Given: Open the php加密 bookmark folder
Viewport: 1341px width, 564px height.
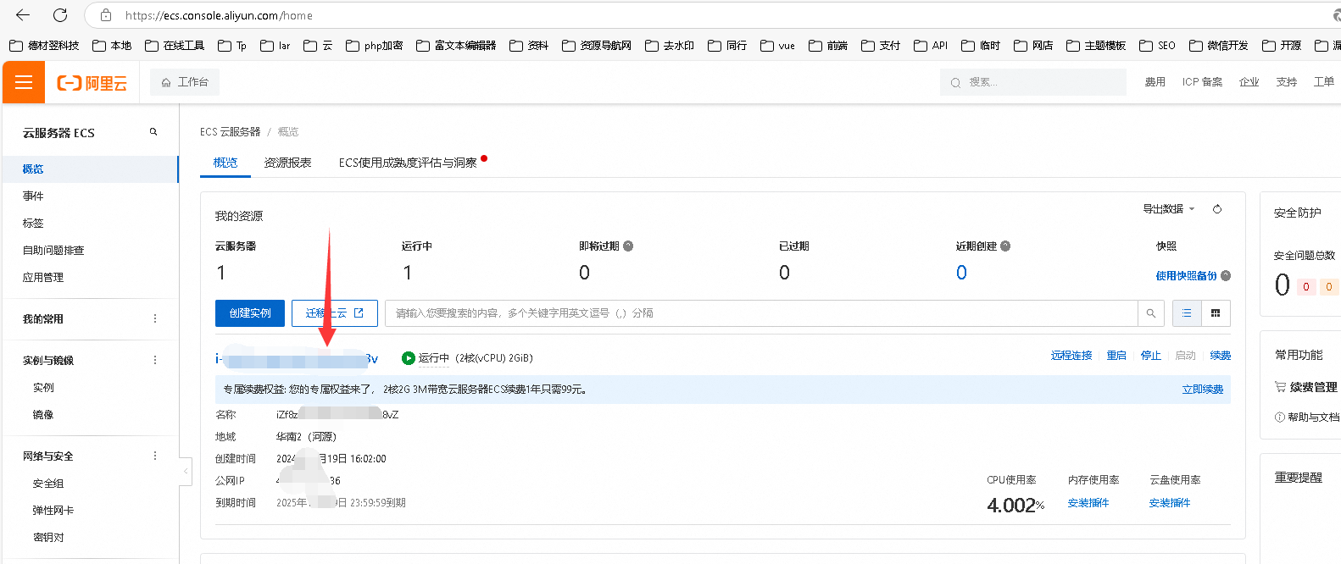Looking at the screenshot, I should (x=374, y=46).
